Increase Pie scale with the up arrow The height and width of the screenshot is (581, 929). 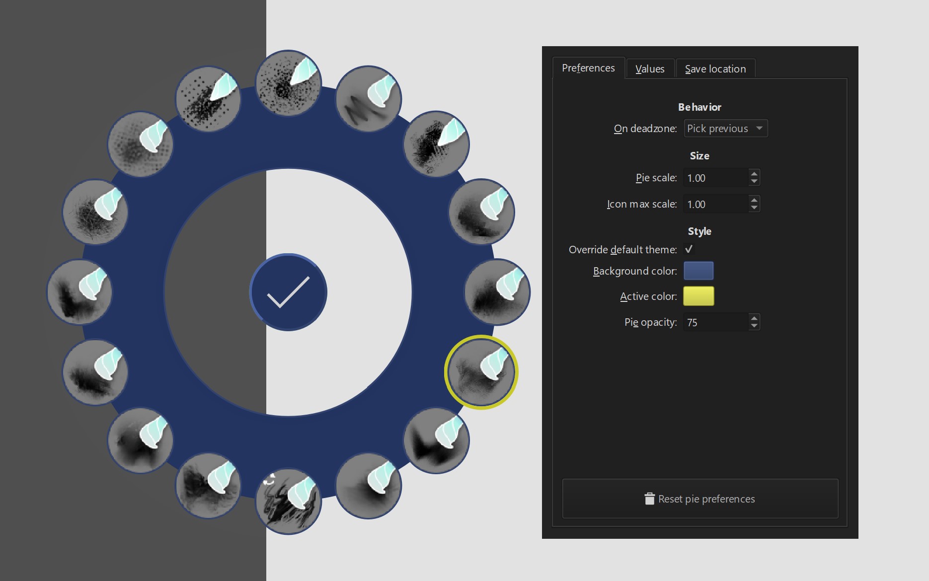[x=754, y=174]
